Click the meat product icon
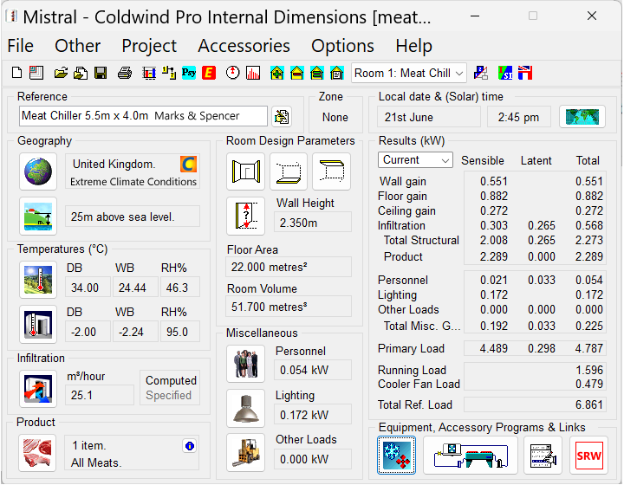The image size is (624, 485). coord(37,453)
